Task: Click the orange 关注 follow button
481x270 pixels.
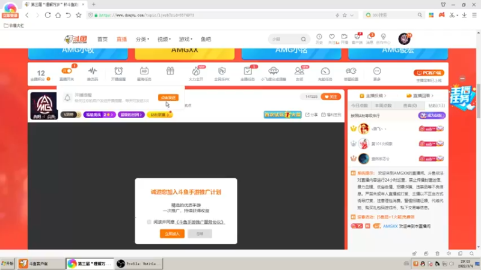Action: (331, 97)
